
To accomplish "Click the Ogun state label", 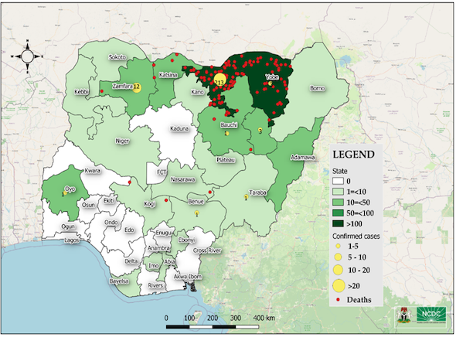I will [x=68, y=226].
